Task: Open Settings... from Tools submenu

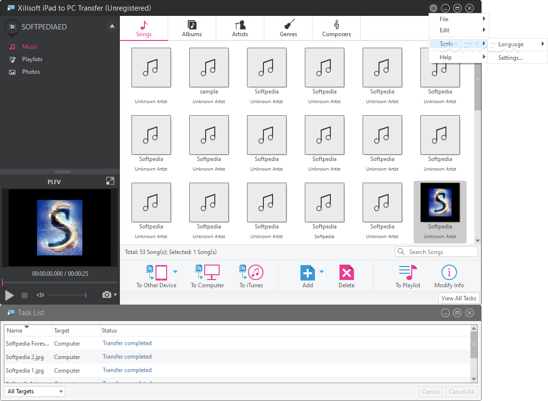Action: tap(518, 58)
